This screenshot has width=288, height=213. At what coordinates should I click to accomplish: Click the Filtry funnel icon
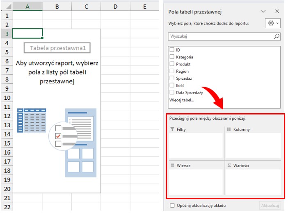pyautogui.click(x=172, y=129)
